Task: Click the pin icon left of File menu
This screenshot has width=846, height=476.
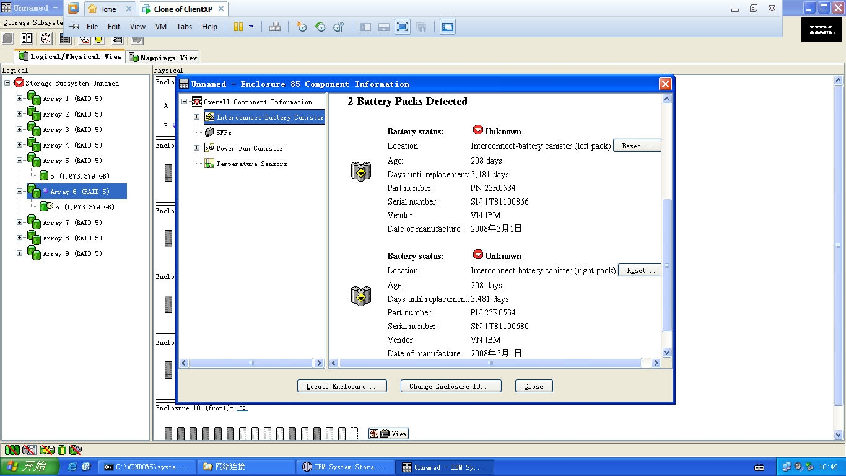Action: click(x=74, y=27)
